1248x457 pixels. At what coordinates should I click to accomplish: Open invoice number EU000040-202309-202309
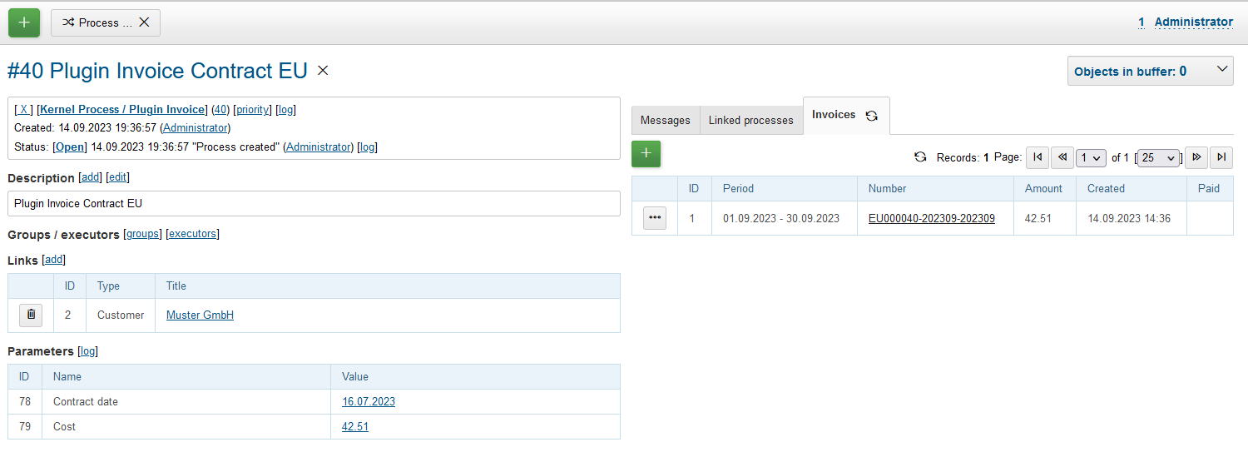[x=931, y=218]
